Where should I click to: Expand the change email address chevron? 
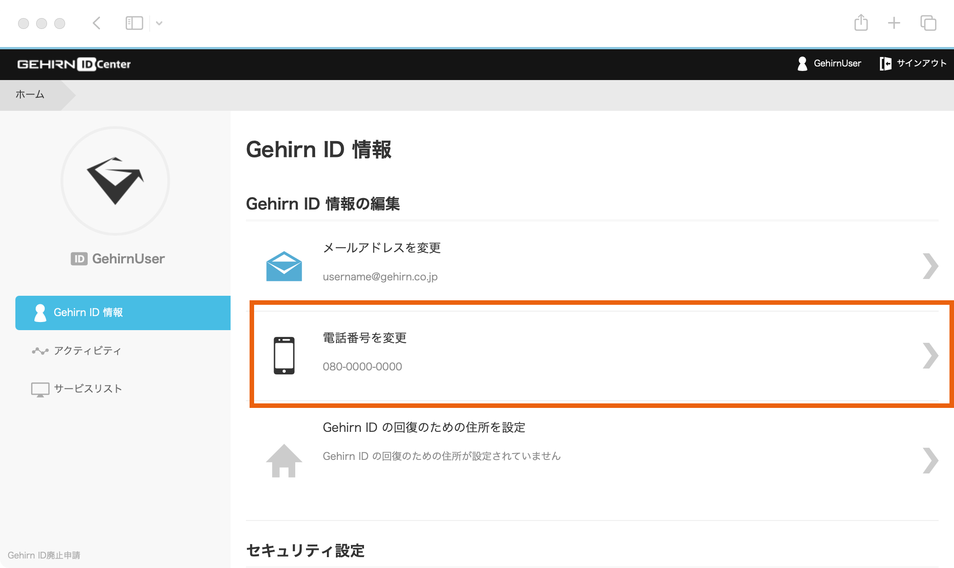pos(930,266)
